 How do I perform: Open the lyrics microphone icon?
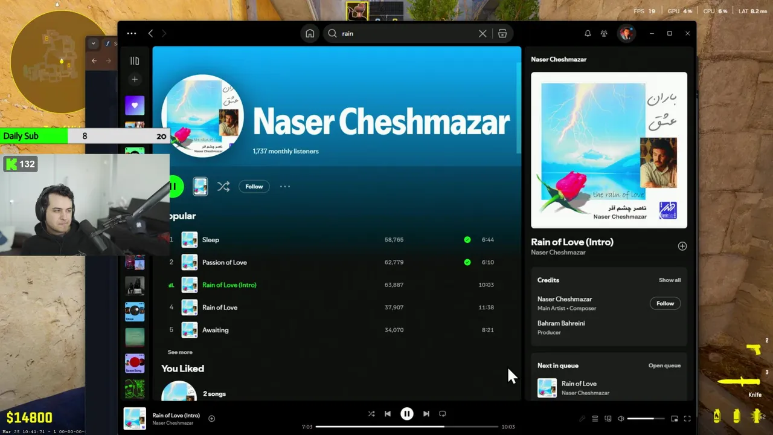(x=582, y=419)
